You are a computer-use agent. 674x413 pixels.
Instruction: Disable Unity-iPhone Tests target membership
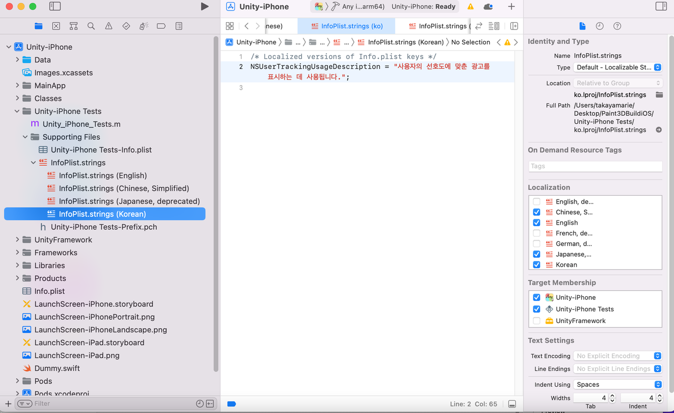537,309
